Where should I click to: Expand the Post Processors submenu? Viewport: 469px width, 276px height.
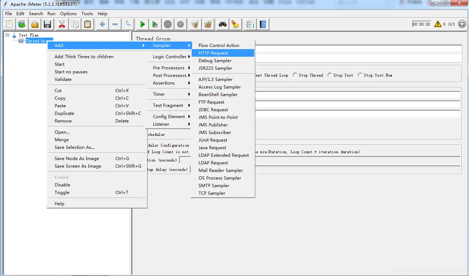pos(169,75)
